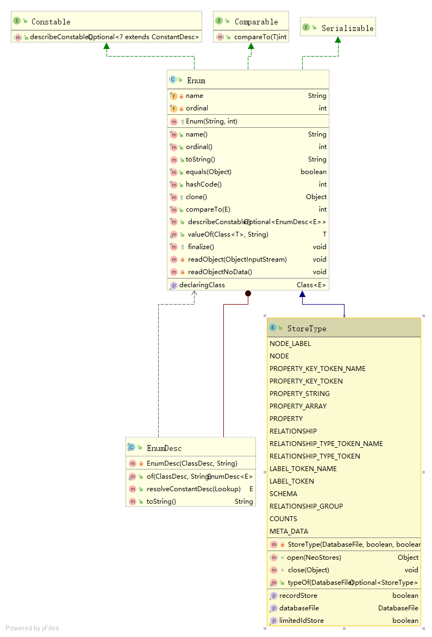Click the field icon beside name String
This screenshot has width=432, height=637.
(173, 96)
